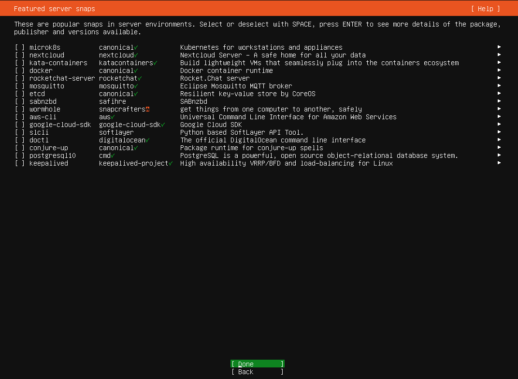This screenshot has width=518, height=379.
Task: Go Back to previous screen
Action: click(x=258, y=372)
